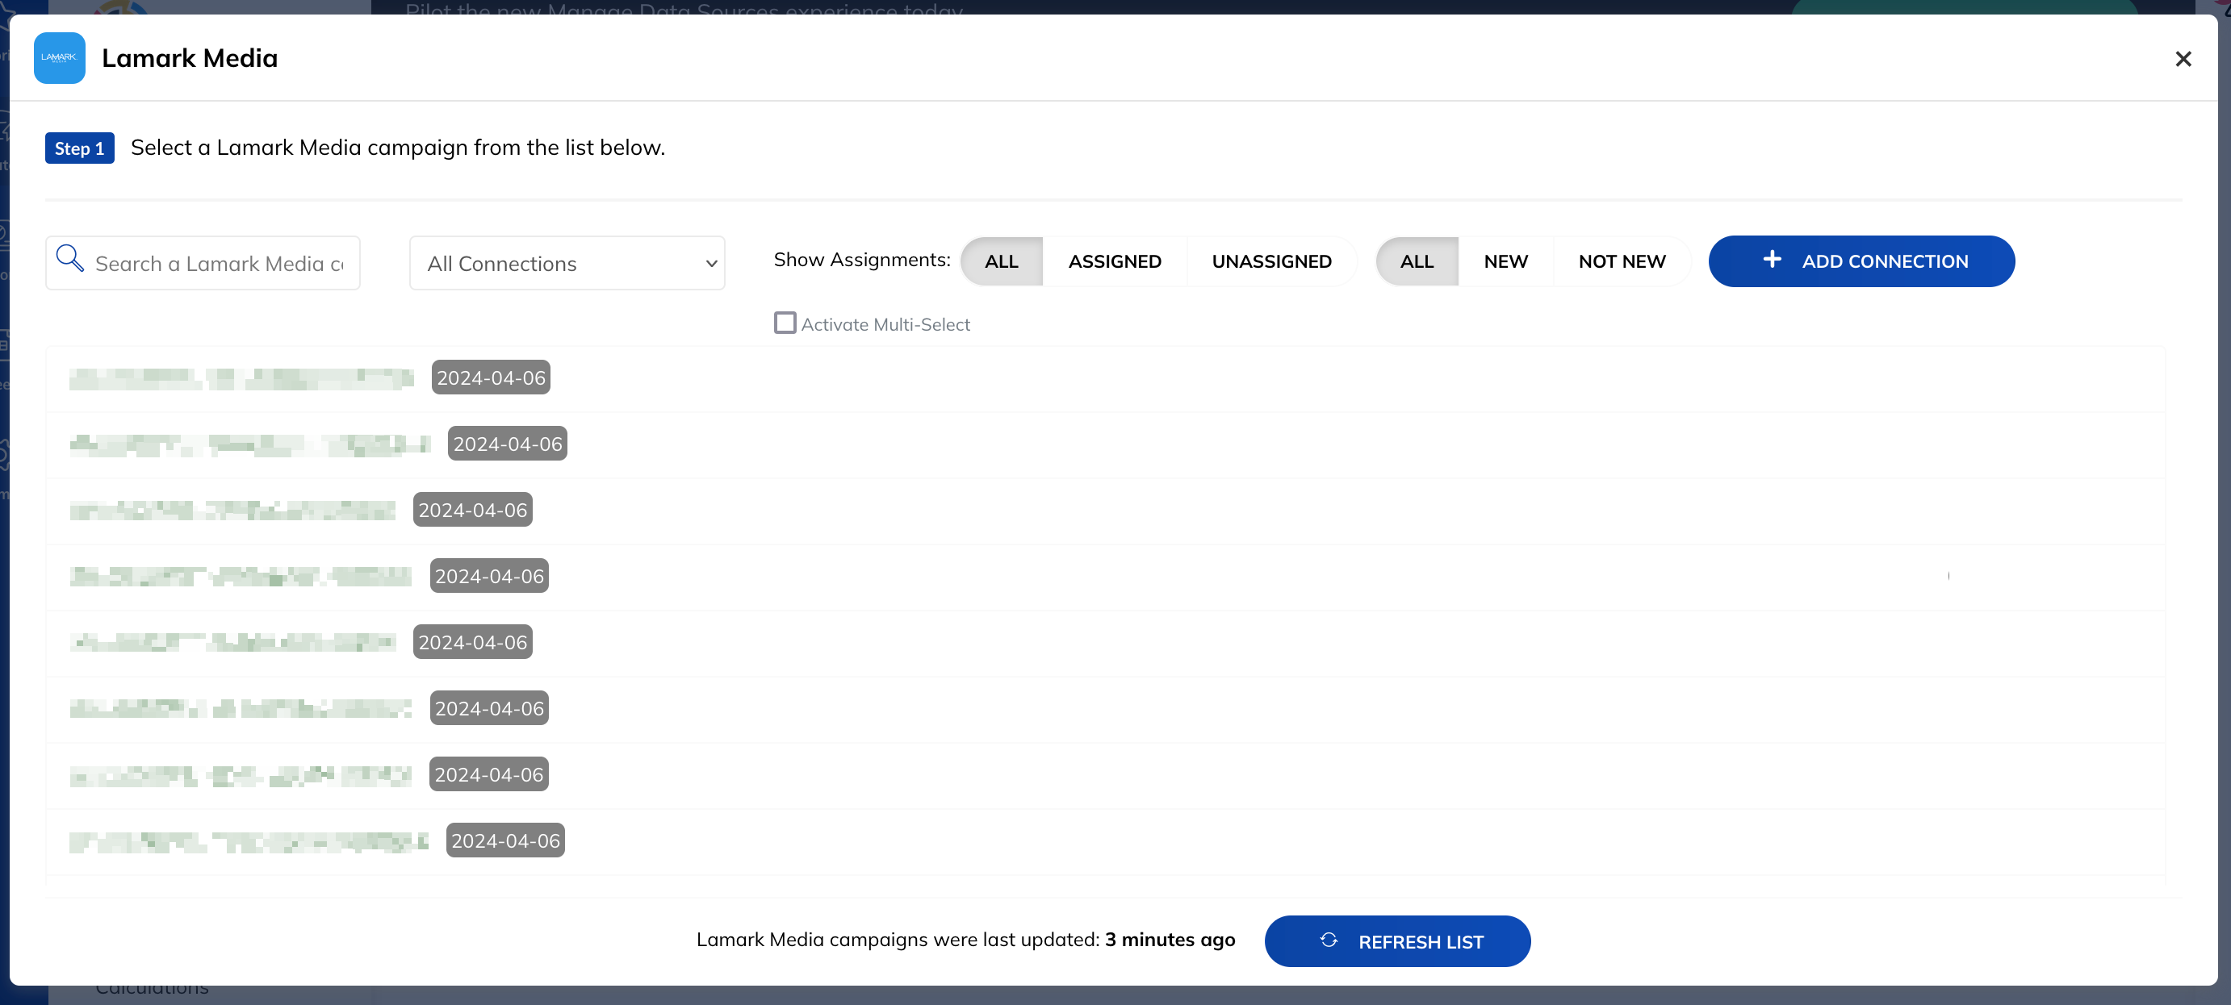The height and width of the screenshot is (1005, 2231).
Task: Show only NOT NEW campaigns
Action: [x=1622, y=261]
